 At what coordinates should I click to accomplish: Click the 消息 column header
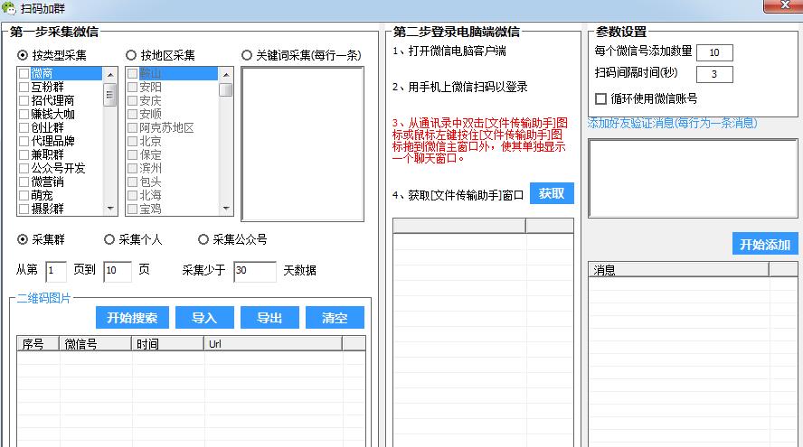point(678,269)
